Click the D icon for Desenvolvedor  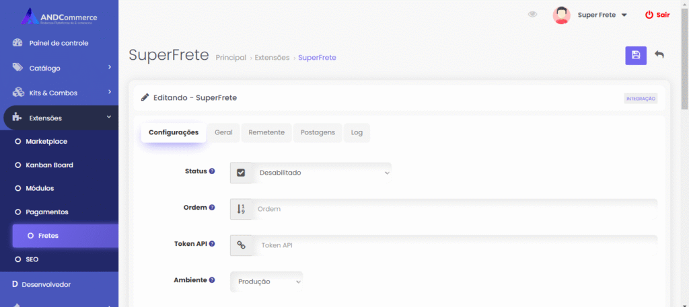point(15,284)
